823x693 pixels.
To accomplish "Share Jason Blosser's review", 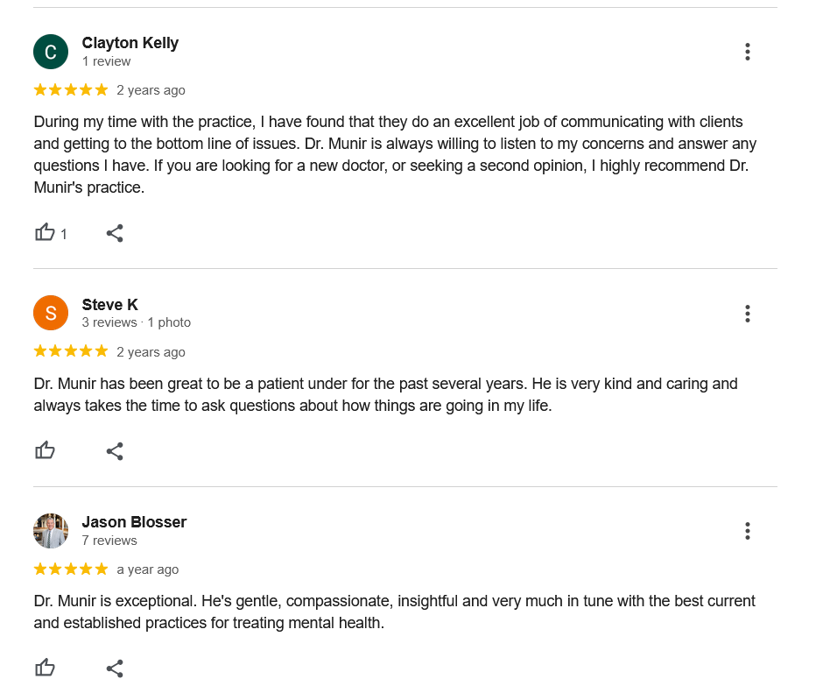I will click(115, 668).
